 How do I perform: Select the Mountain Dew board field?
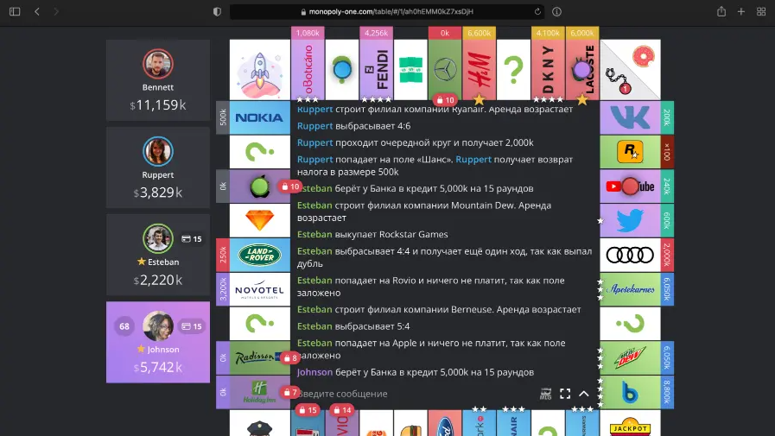click(x=630, y=357)
